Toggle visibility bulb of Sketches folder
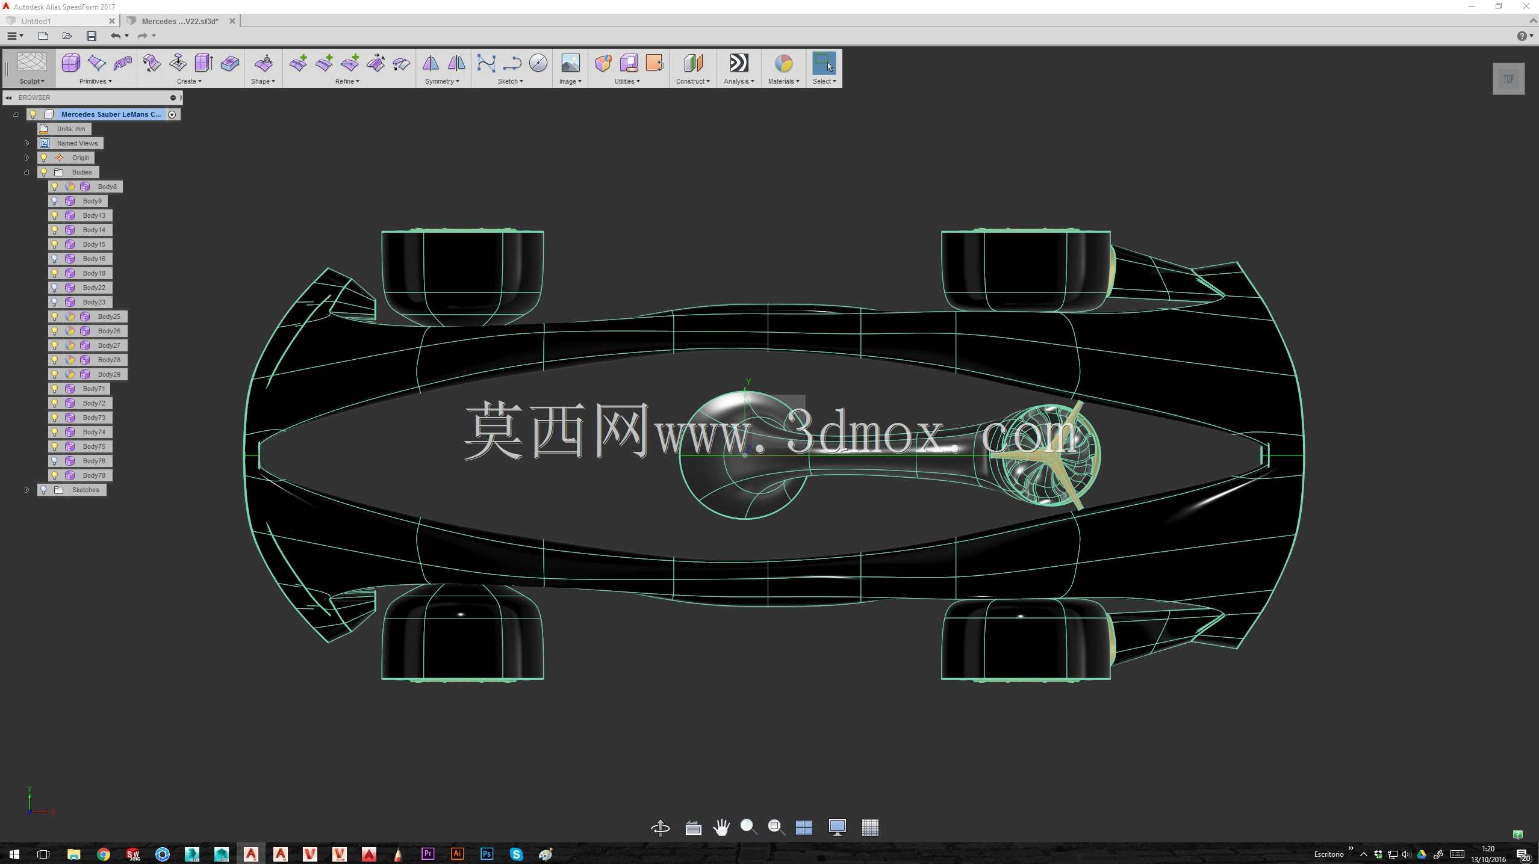The height and width of the screenshot is (864, 1539). (43, 490)
